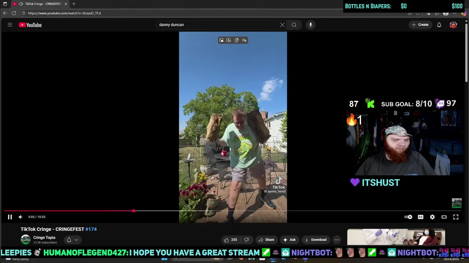Go to YouTube home via logo
The height and width of the screenshot is (263, 469).
30,25
